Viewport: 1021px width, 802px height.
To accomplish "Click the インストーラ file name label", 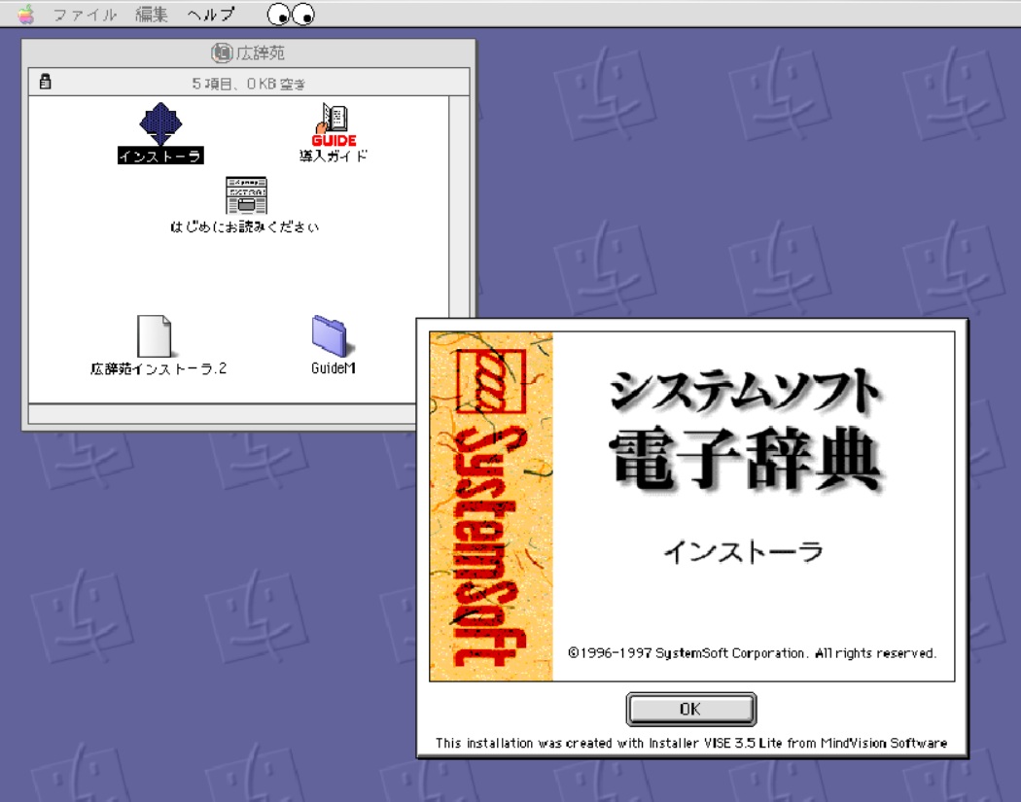I will [160, 156].
